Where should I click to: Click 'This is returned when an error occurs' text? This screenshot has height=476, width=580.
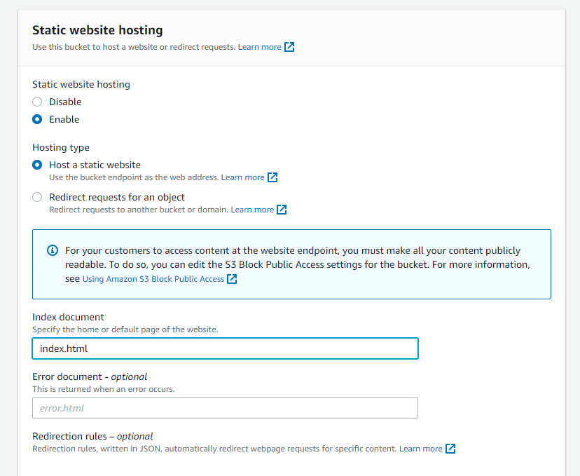pyautogui.click(x=103, y=389)
